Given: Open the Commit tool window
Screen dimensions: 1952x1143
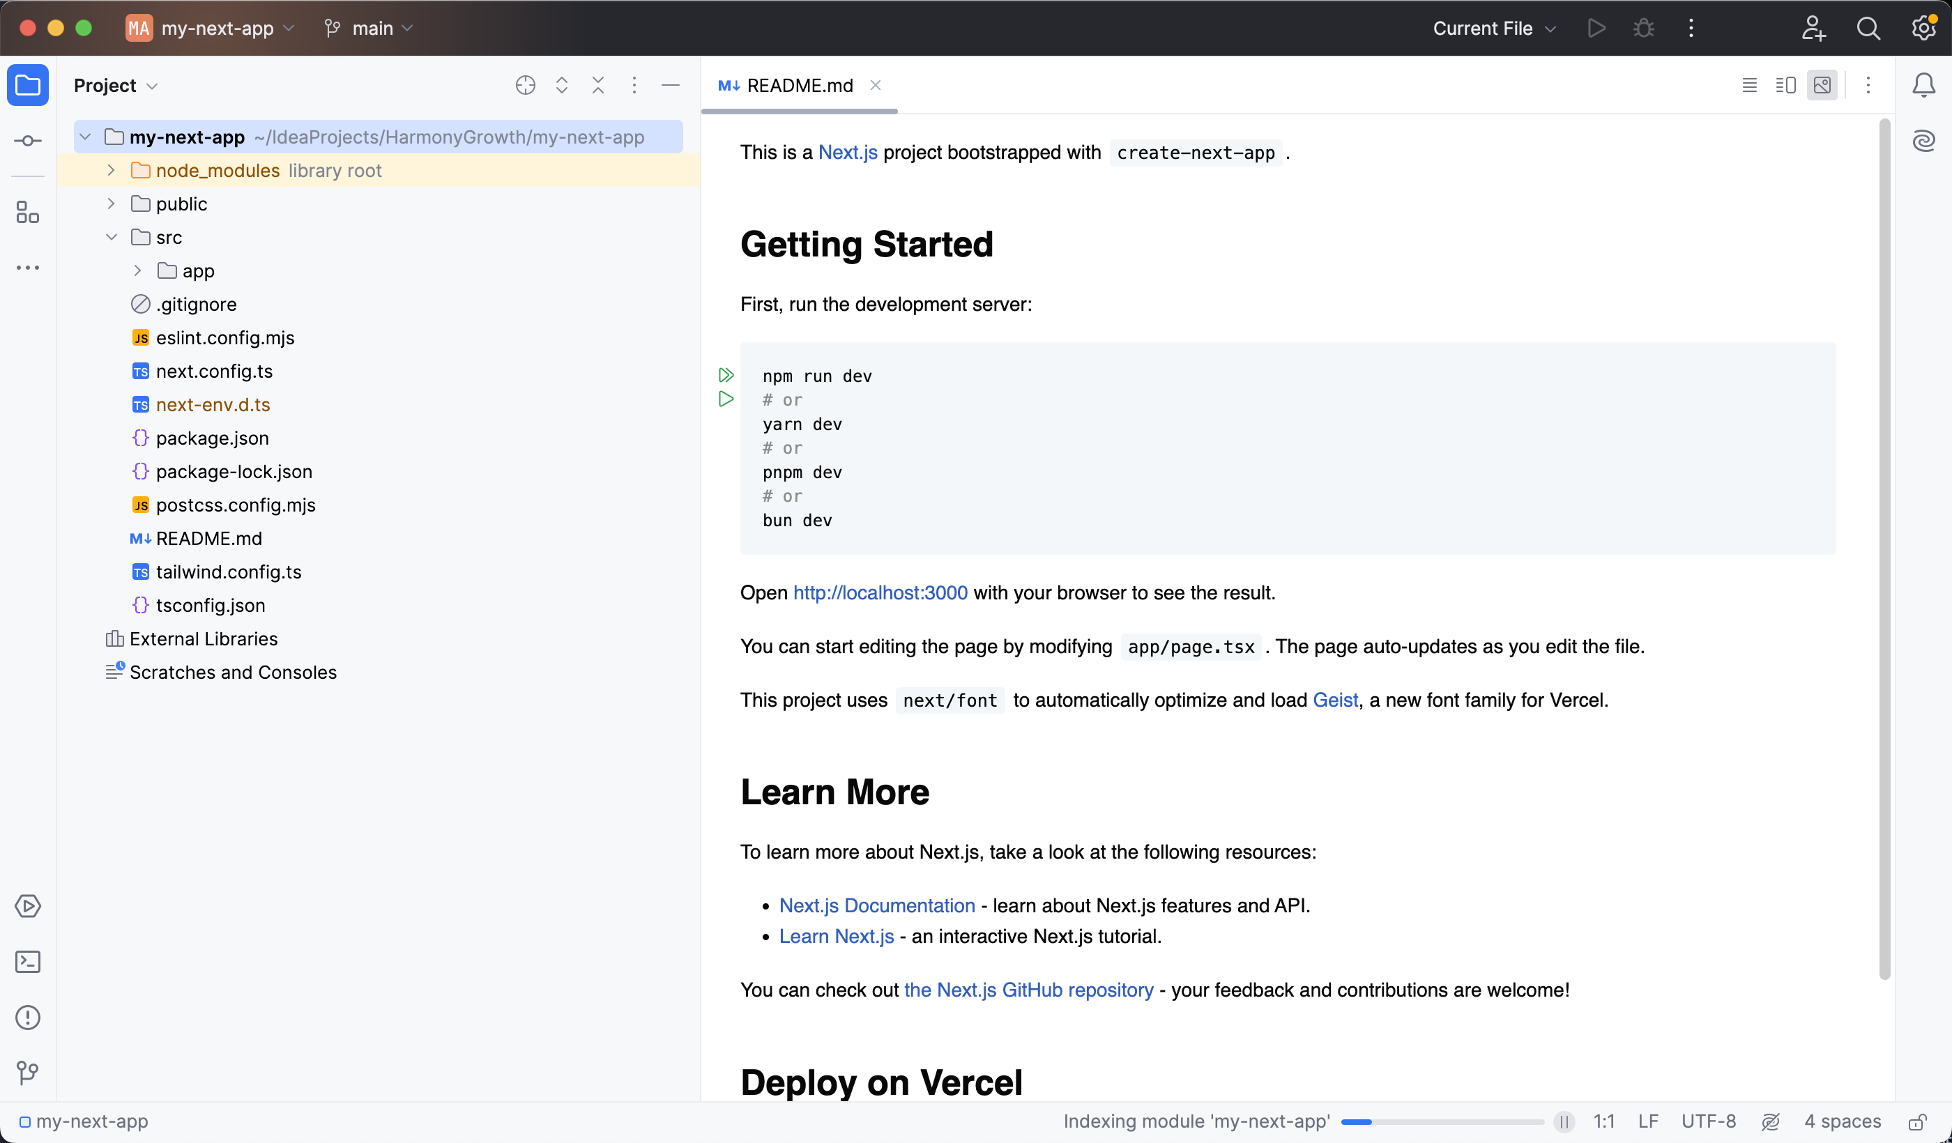Looking at the screenshot, I should tap(28, 140).
